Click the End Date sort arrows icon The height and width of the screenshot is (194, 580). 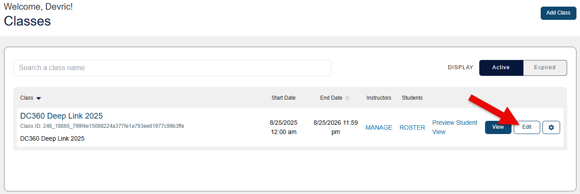coord(347,98)
